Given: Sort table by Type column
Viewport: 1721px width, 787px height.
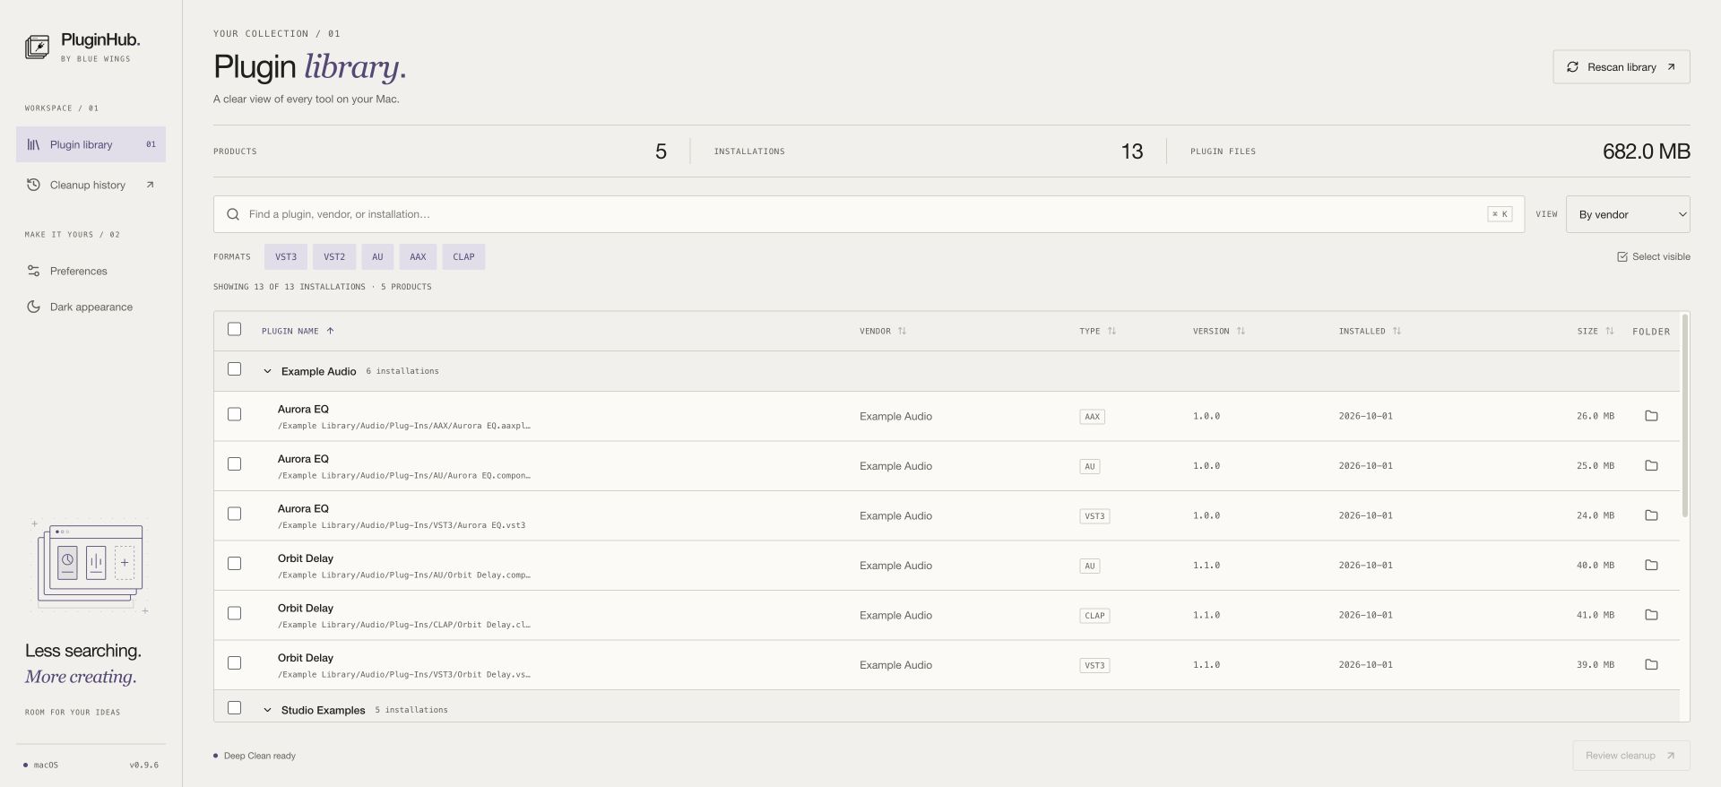Looking at the screenshot, I should click(1097, 331).
